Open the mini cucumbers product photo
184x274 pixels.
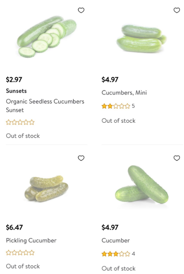coord(141,38)
